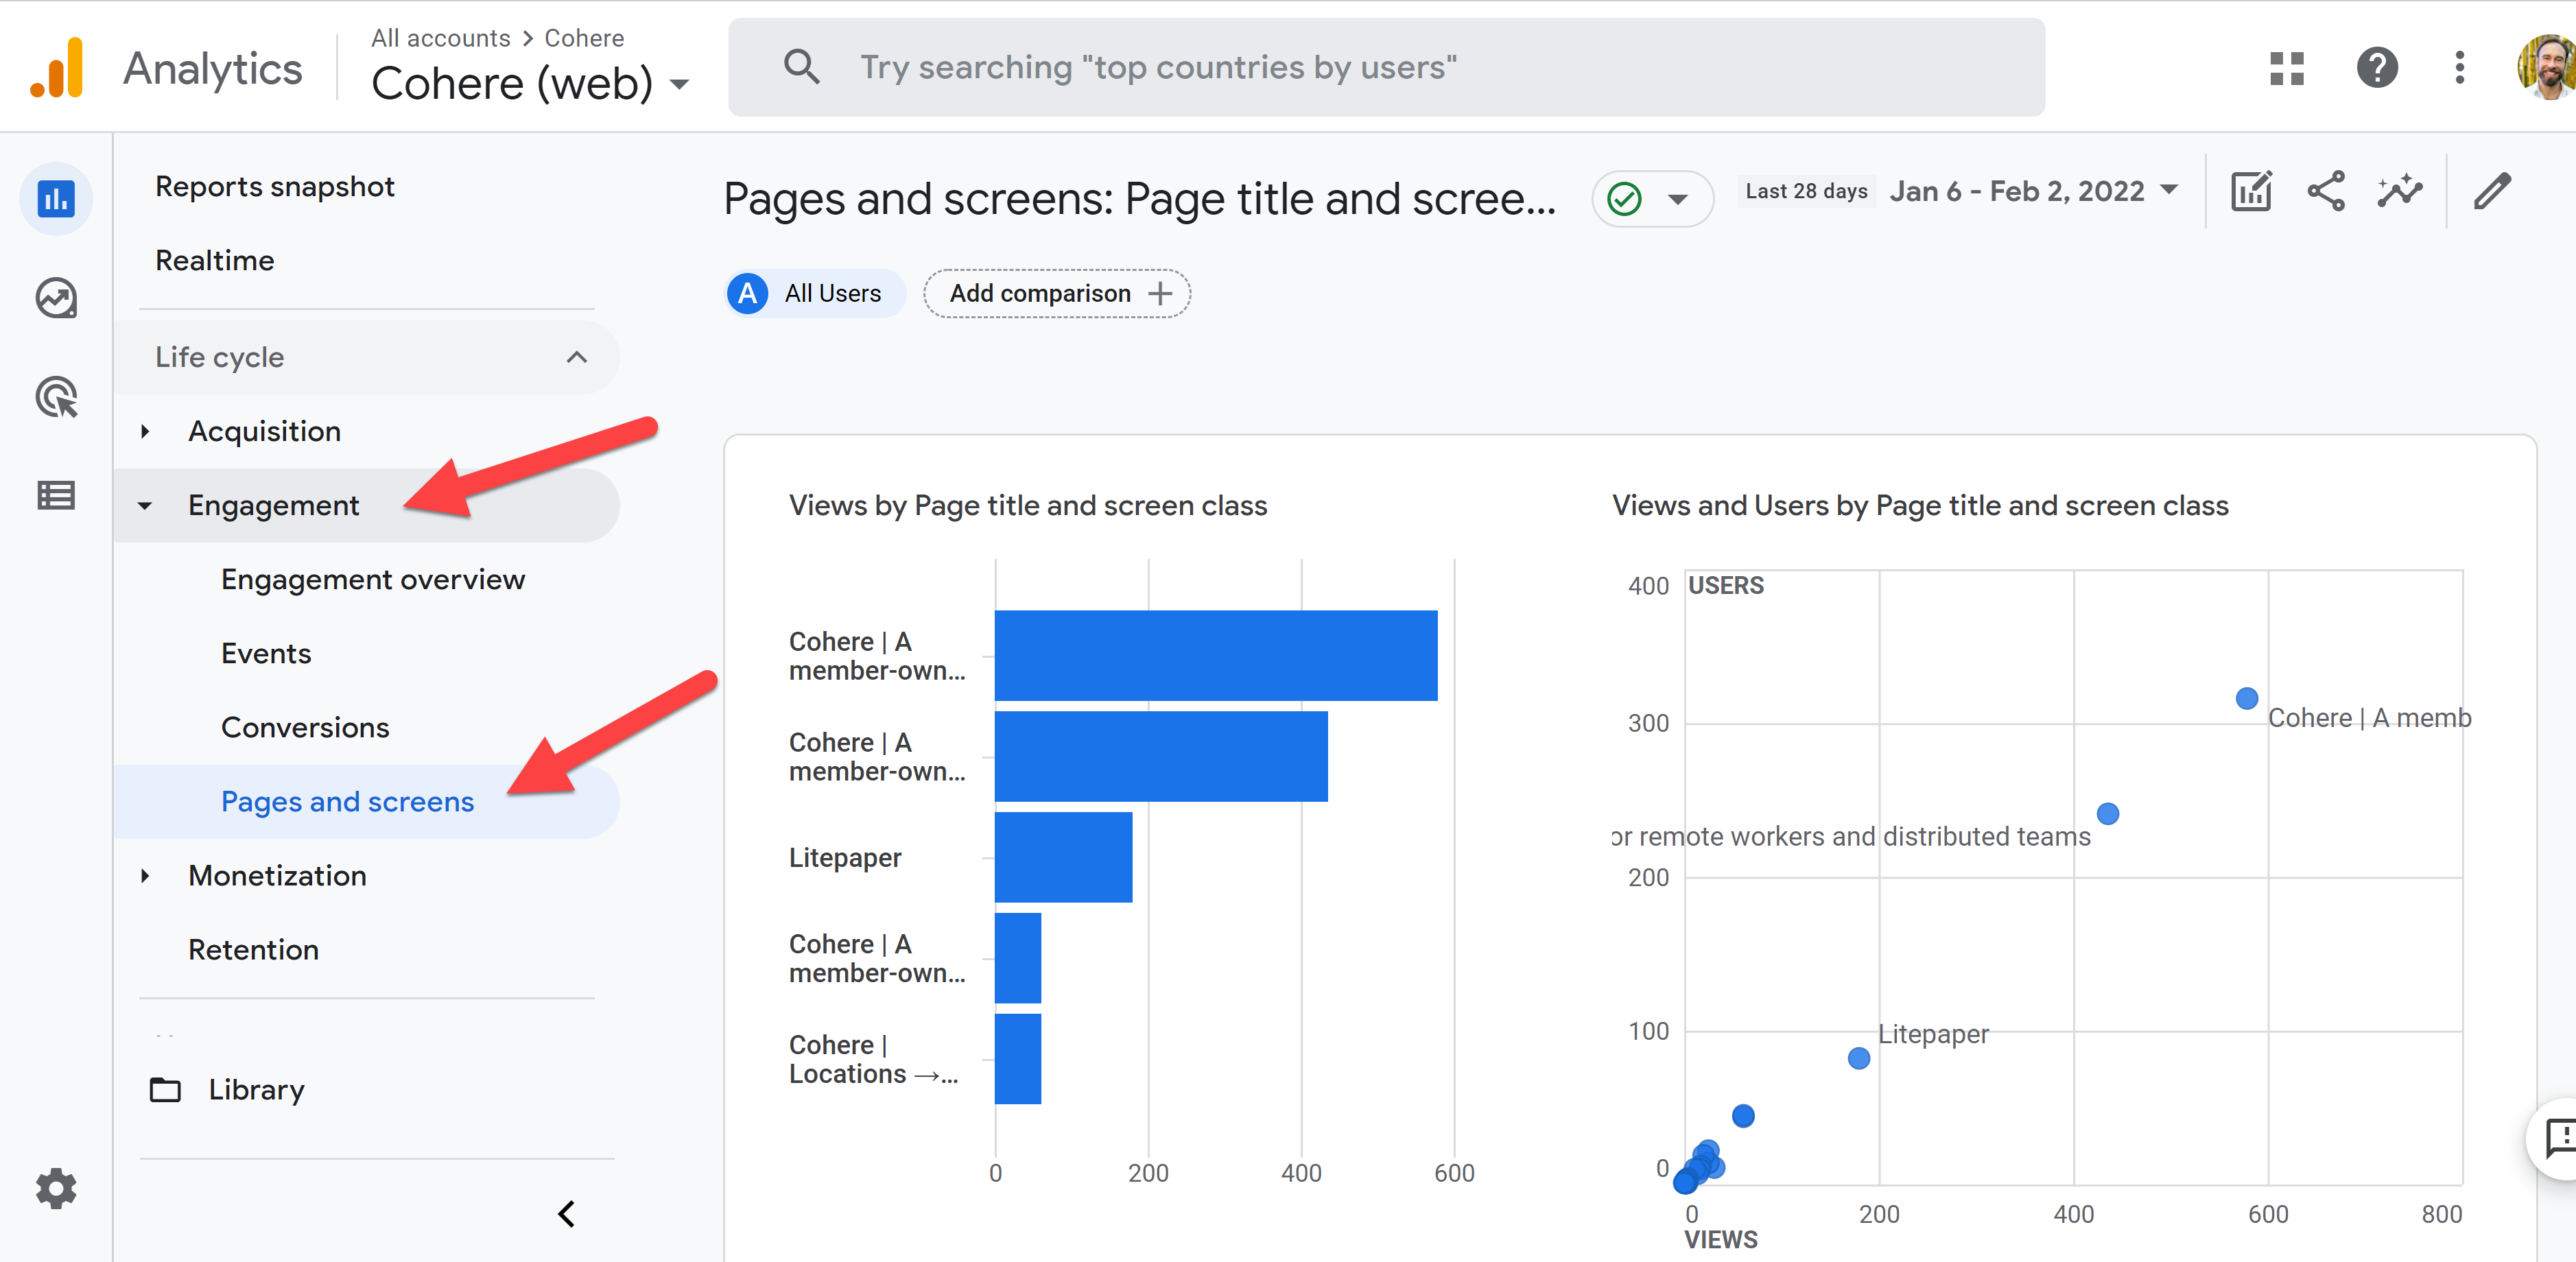This screenshot has width=2576, height=1262.
Task: Open the Reports icon in the left rail
Action: tap(56, 199)
